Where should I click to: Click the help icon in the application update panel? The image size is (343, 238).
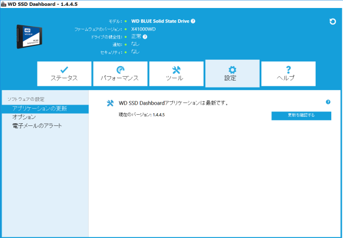(x=328, y=102)
